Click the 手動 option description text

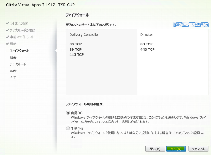pos(138,135)
